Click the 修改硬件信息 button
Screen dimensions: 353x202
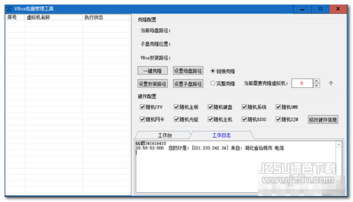pos(323,119)
